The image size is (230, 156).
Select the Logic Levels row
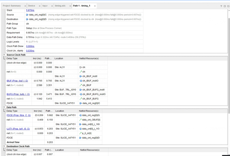(x=74, y=42)
